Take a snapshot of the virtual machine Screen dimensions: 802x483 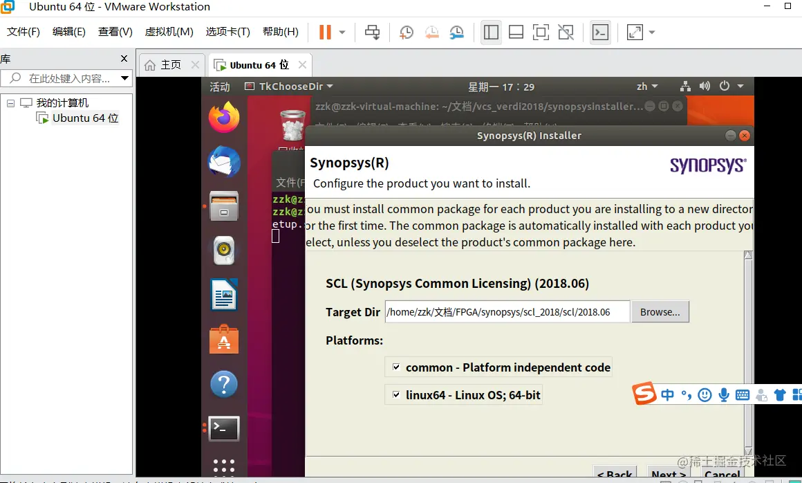[x=406, y=33]
